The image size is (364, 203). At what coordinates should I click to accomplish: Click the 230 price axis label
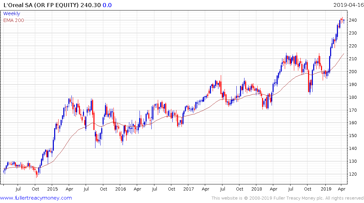[352, 33]
